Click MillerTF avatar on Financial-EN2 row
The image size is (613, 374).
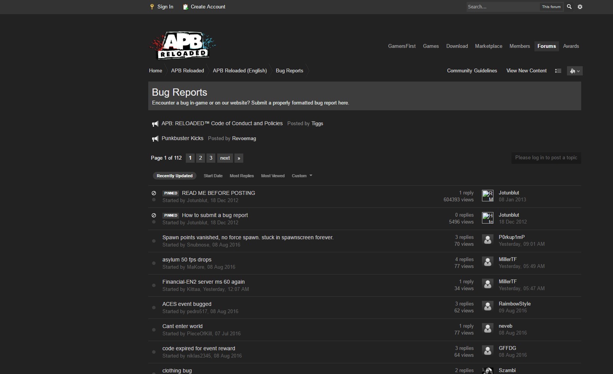[x=488, y=284]
